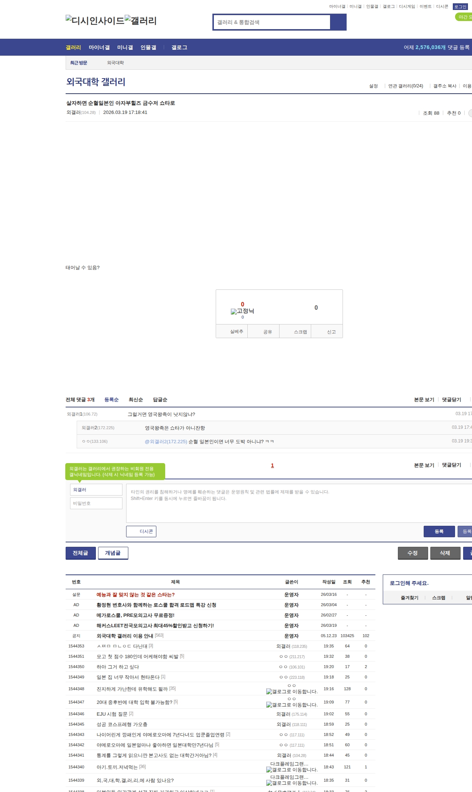Click the 신고 button to report the post
The width and height of the screenshot is (472, 792).
pos(327,331)
